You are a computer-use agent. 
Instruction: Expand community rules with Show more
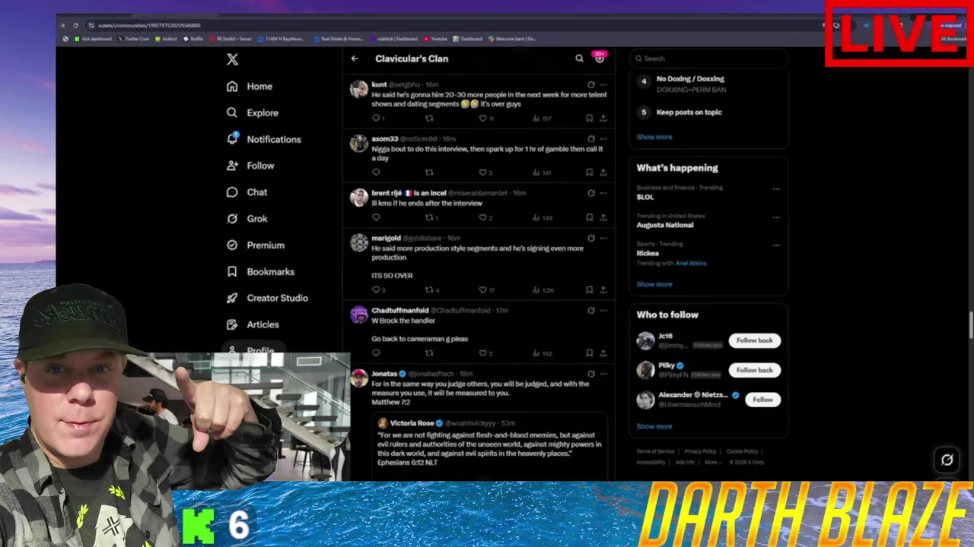point(654,137)
